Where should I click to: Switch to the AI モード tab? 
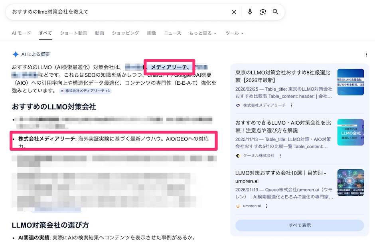(21, 33)
